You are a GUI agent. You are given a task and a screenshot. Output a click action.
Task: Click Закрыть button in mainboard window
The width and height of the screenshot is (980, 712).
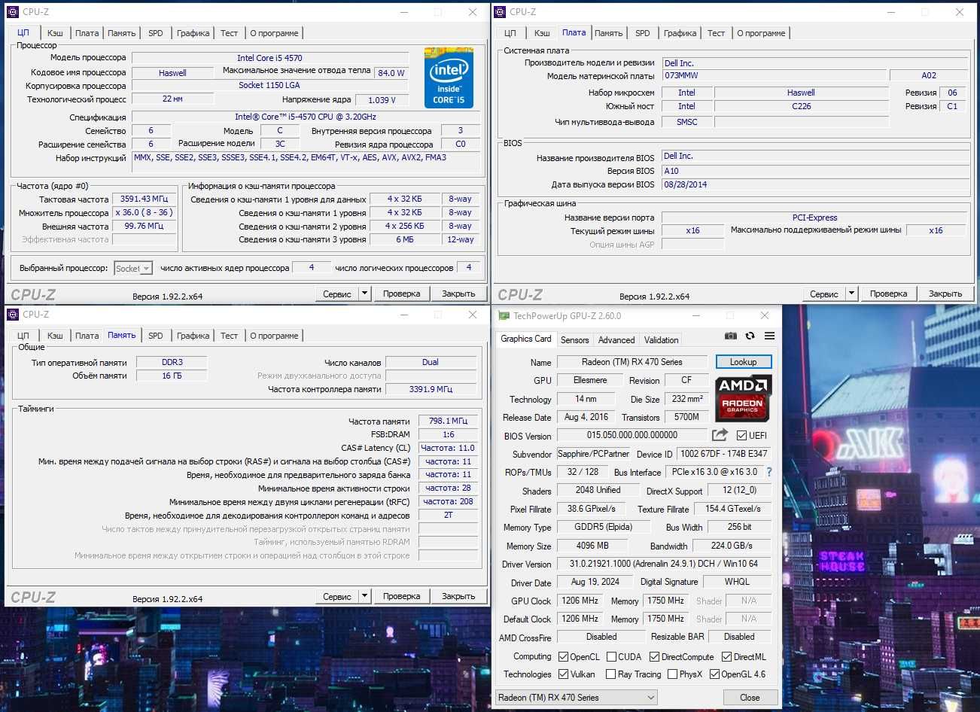[945, 294]
